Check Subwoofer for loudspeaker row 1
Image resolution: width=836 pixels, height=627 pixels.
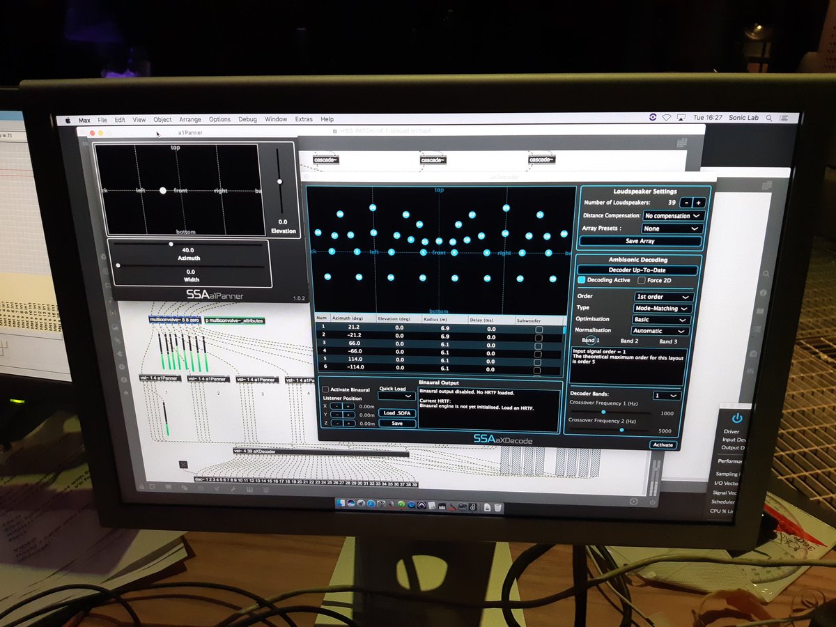539,329
